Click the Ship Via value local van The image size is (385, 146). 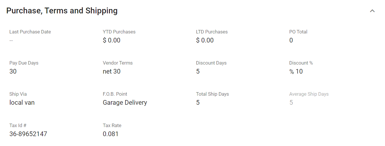(22, 103)
